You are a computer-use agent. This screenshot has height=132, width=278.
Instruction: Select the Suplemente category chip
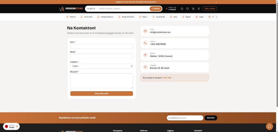point(158,17)
